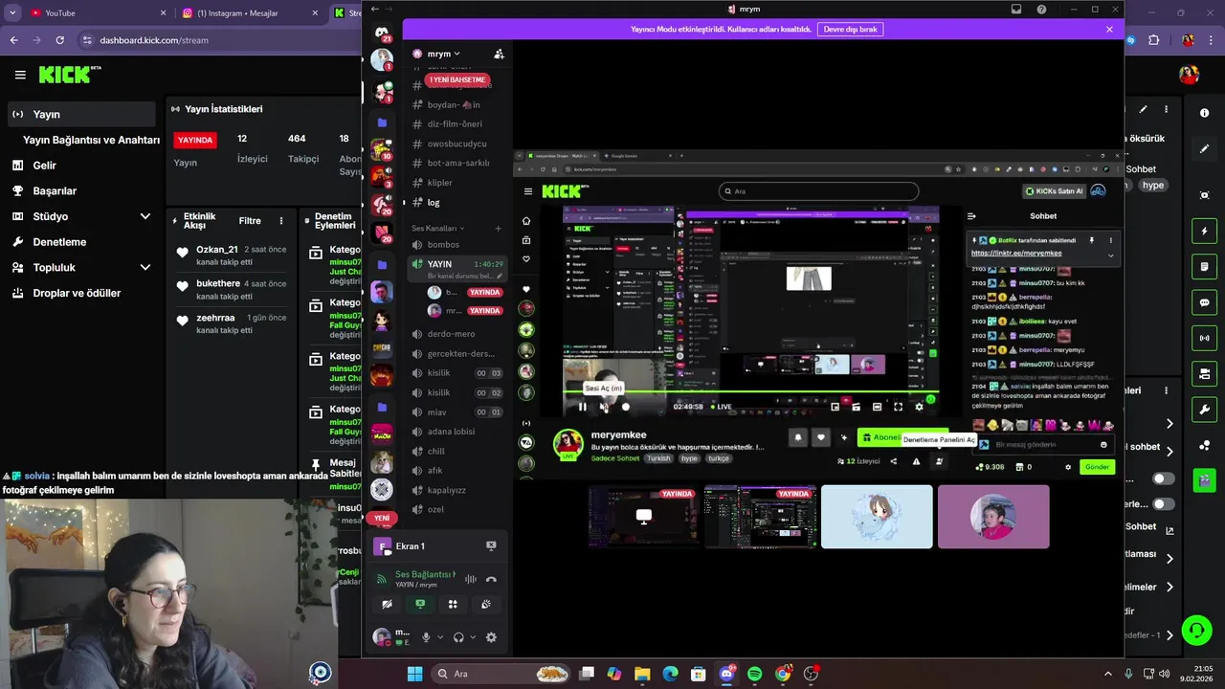Unmute stream with Sesi Aç speaker icon
Image resolution: width=1225 pixels, height=689 pixels.
click(x=604, y=407)
